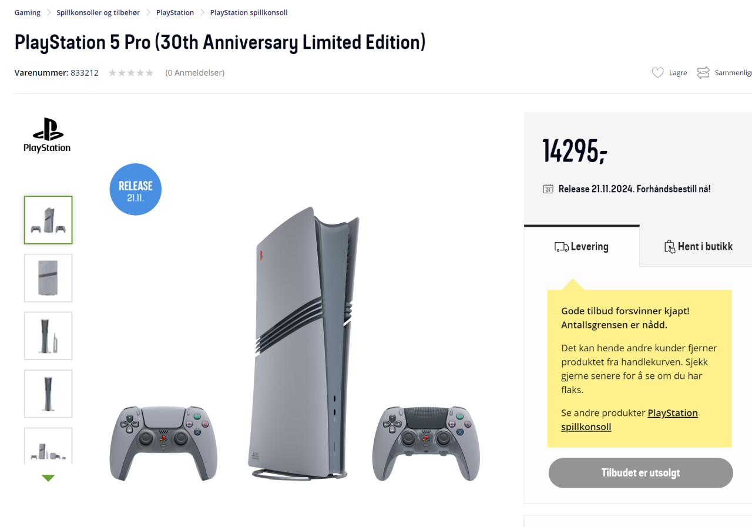Select the first console-with-controllers thumbnail

pyautogui.click(x=48, y=220)
